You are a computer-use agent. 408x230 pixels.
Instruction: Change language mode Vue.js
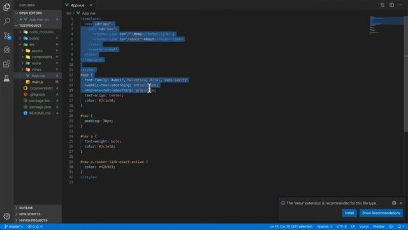[x=364, y=227]
